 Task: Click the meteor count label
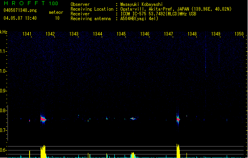coord(56,12)
